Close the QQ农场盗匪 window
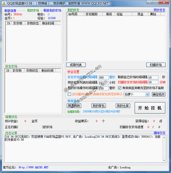171x173 pixels. (x=164, y=2)
